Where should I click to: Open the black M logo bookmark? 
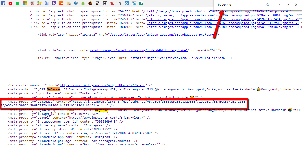105,3
